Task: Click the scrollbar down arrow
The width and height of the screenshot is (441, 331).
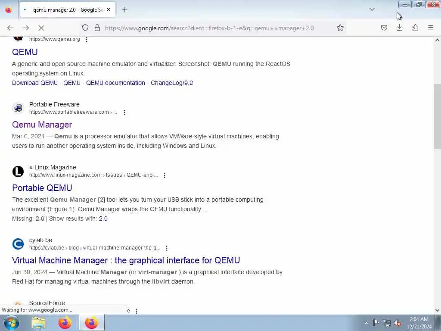Action: pos(437,310)
